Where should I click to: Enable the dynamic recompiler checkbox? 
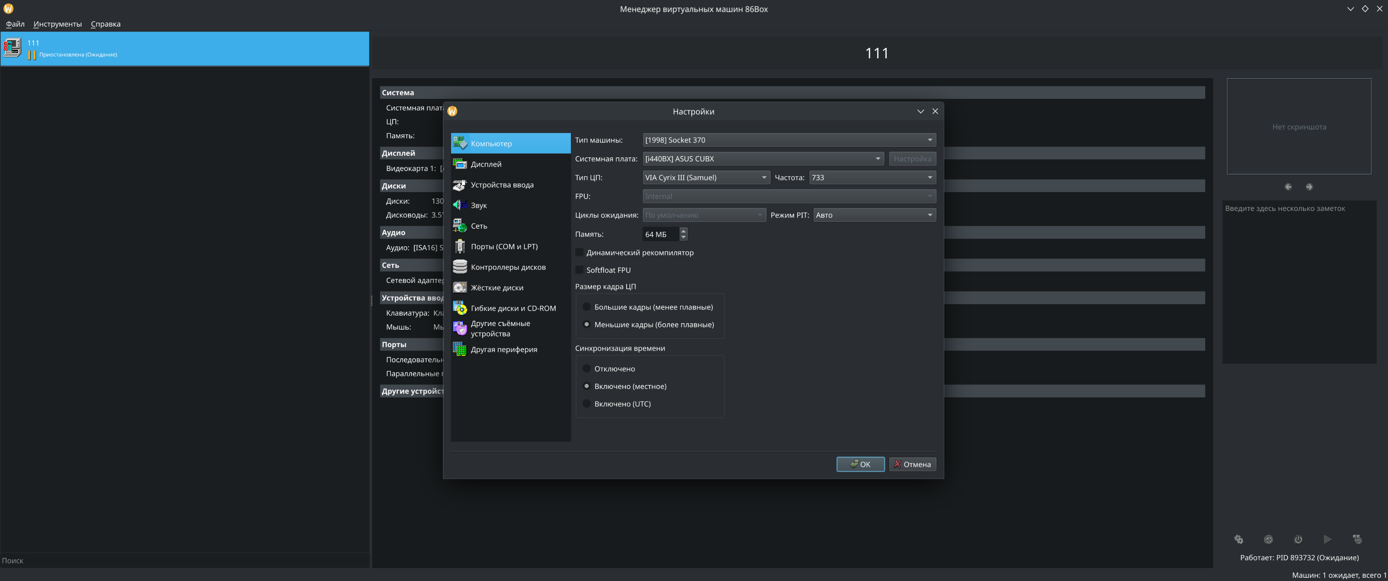pos(580,252)
